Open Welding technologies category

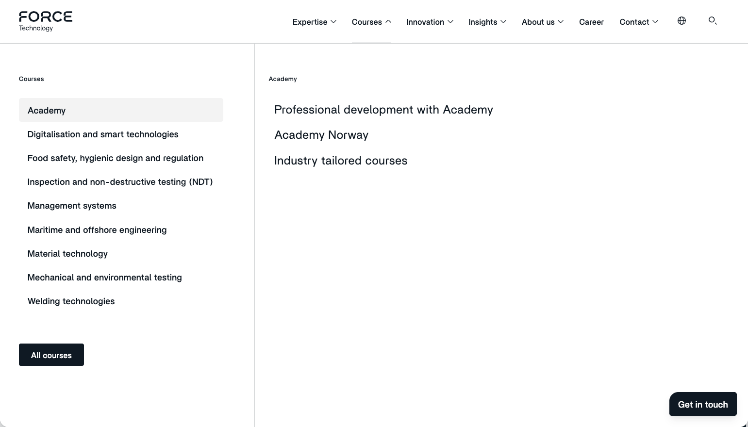[x=71, y=301]
